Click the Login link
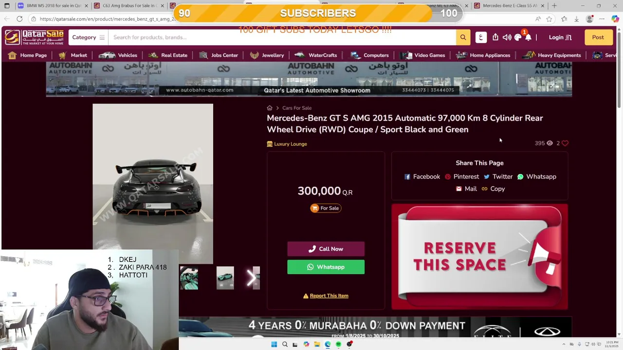The width and height of the screenshot is (623, 350). (x=560, y=37)
